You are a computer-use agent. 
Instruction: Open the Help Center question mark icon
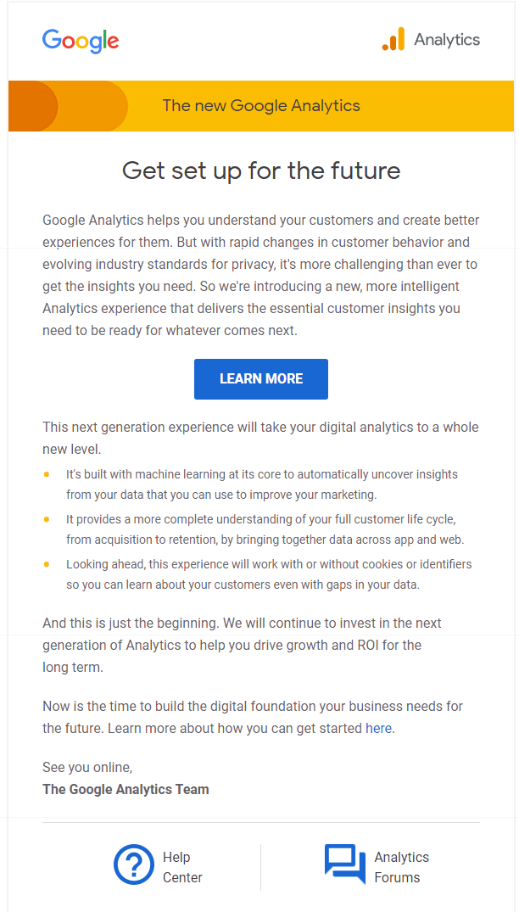[x=134, y=864]
